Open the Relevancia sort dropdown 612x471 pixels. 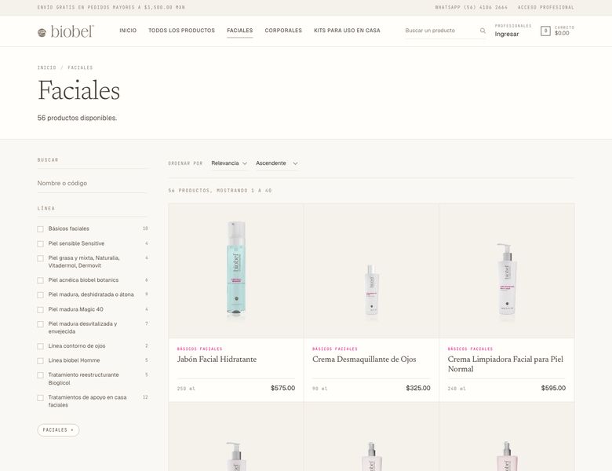point(229,163)
